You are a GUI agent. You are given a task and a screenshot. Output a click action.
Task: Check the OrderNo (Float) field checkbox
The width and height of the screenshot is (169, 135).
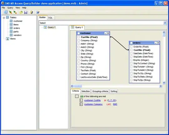pos(131,47)
